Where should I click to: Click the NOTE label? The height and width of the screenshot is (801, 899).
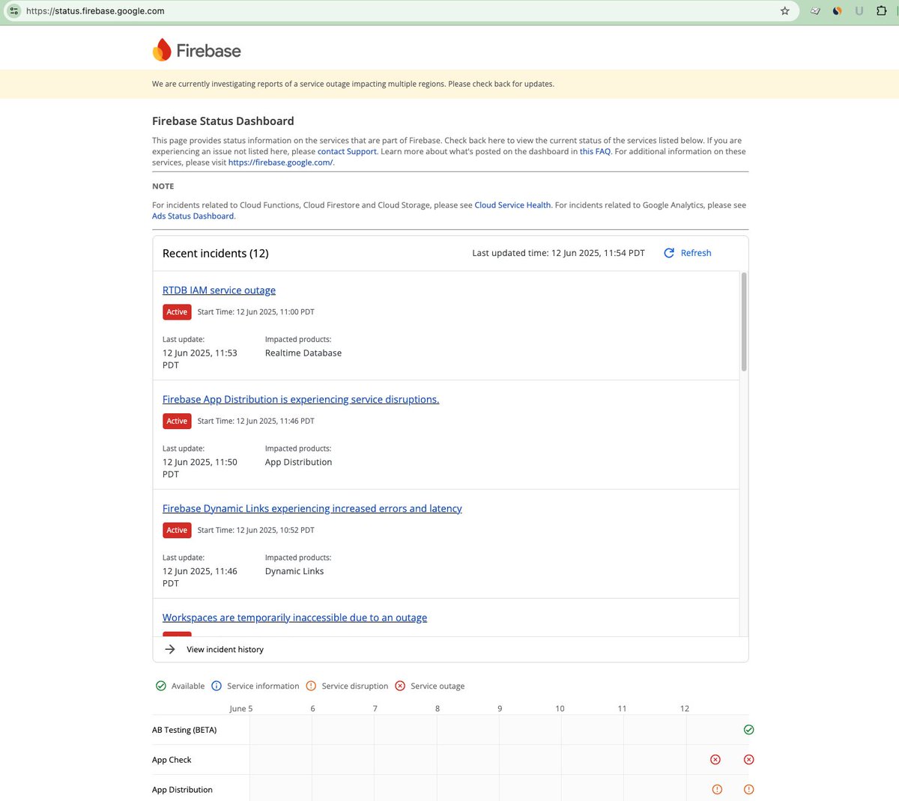coord(163,186)
